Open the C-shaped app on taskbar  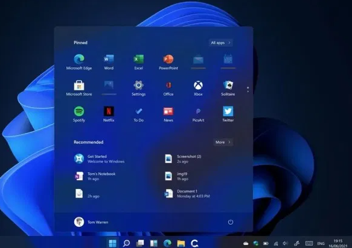click(x=194, y=243)
